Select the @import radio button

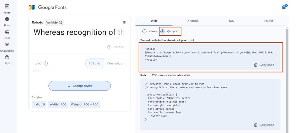(162, 31)
